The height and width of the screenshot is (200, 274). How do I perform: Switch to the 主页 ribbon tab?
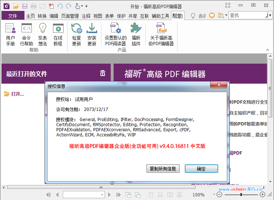[x=31, y=16]
